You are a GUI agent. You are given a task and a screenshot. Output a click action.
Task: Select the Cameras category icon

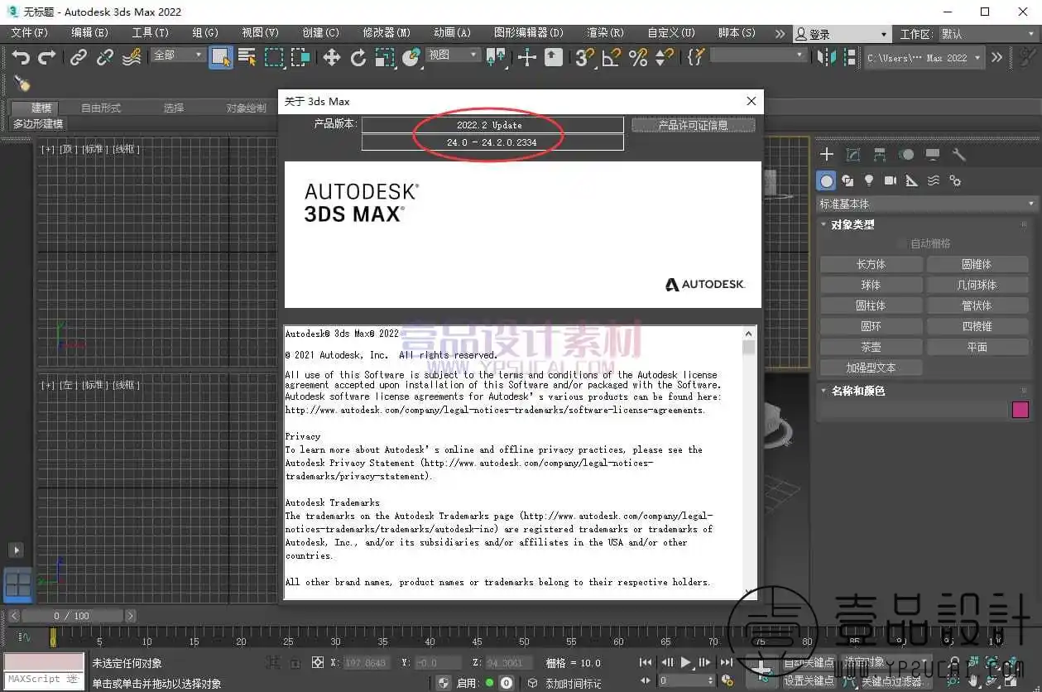891,180
